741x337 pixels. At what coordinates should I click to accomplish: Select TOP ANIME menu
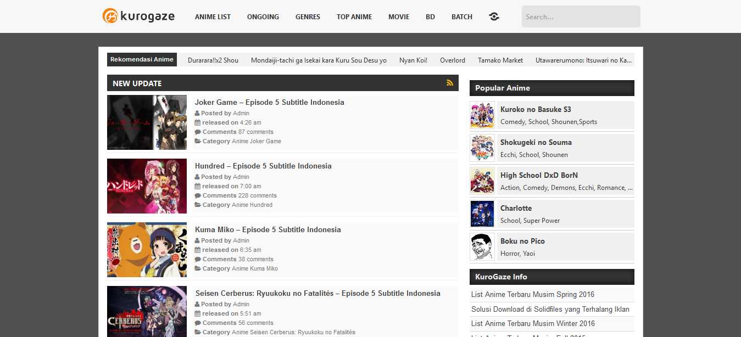click(x=354, y=17)
